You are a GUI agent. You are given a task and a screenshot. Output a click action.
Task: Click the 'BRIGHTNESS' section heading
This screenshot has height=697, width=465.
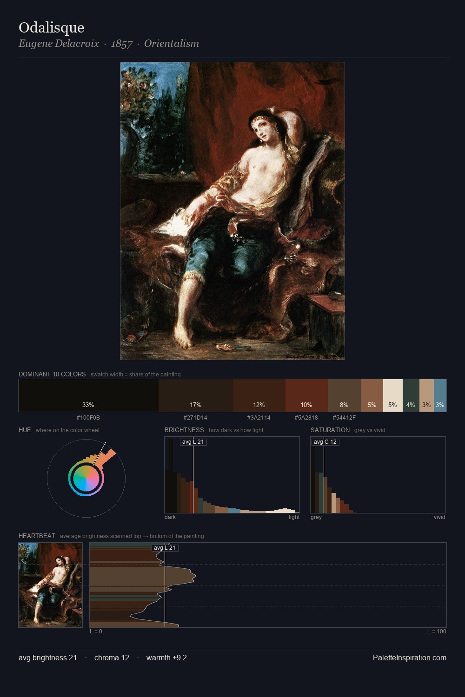click(x=184, y=430)
